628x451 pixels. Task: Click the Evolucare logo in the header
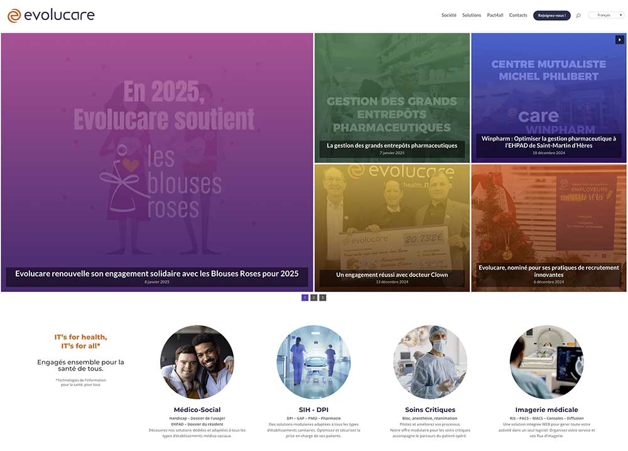pos(51,15)
